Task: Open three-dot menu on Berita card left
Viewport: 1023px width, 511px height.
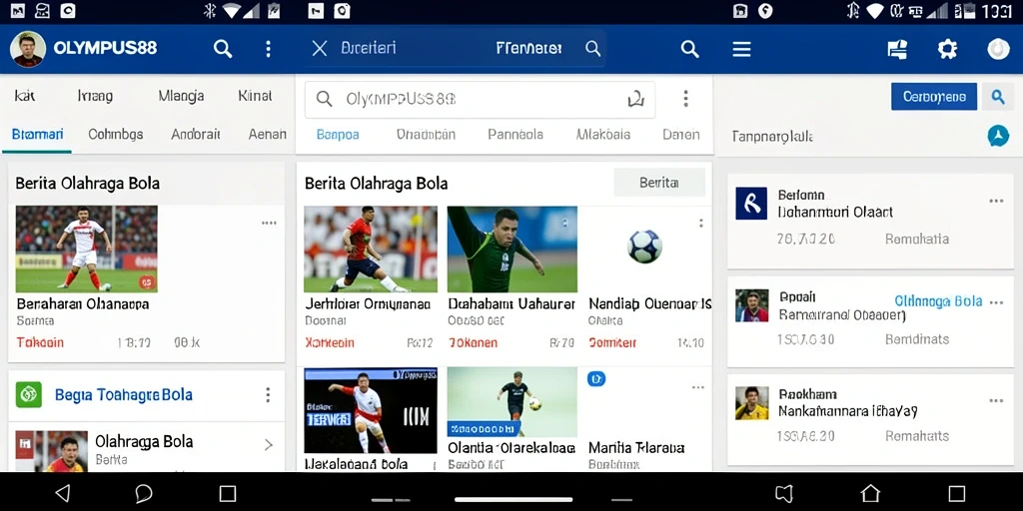Action: pos(269,223)
